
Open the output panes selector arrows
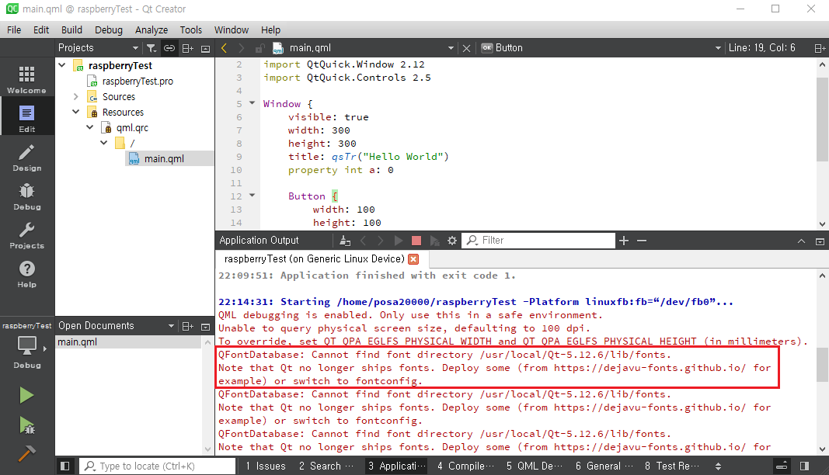(x=718, y=466)
